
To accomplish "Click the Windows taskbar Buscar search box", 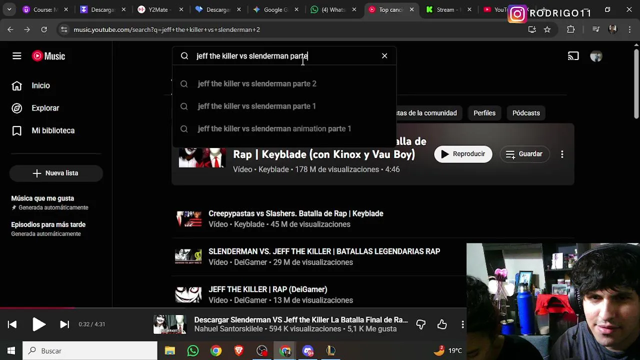I will 90,351.
